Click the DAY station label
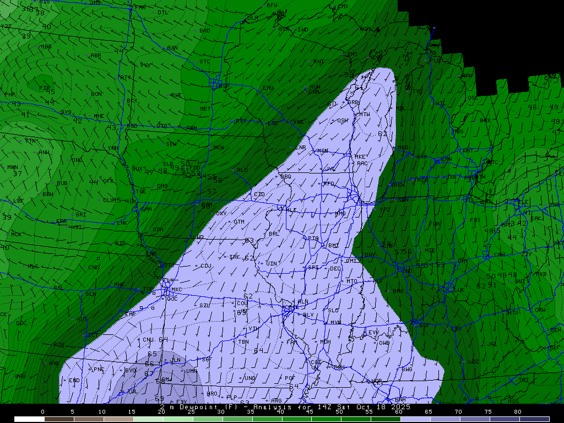Screen dimensions: 564x423 pos(463,261)
